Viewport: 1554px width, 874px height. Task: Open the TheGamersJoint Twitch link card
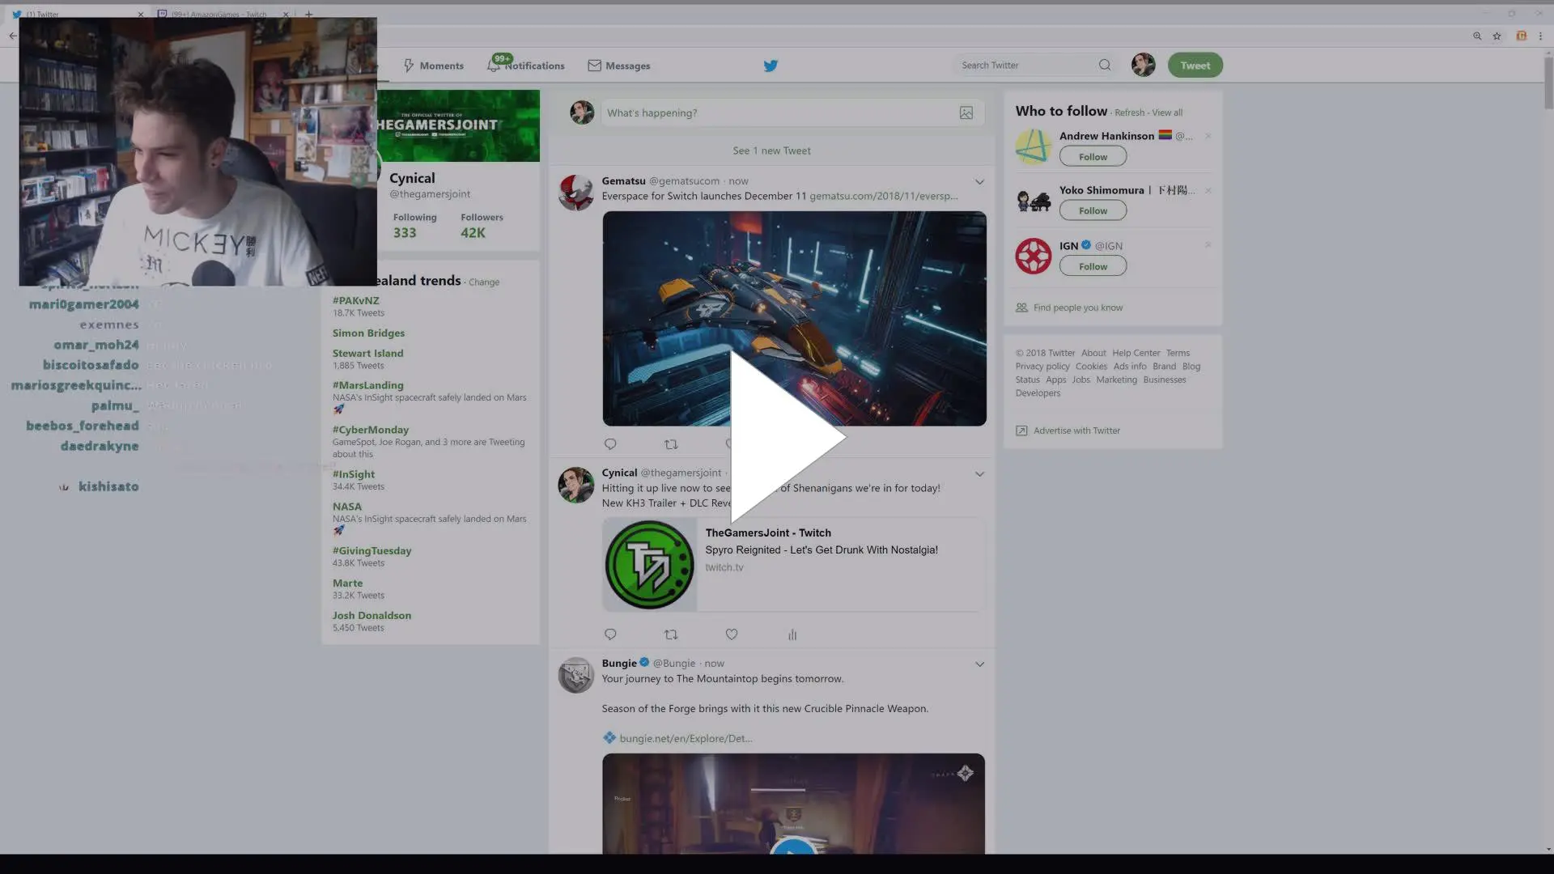[794, 564]
